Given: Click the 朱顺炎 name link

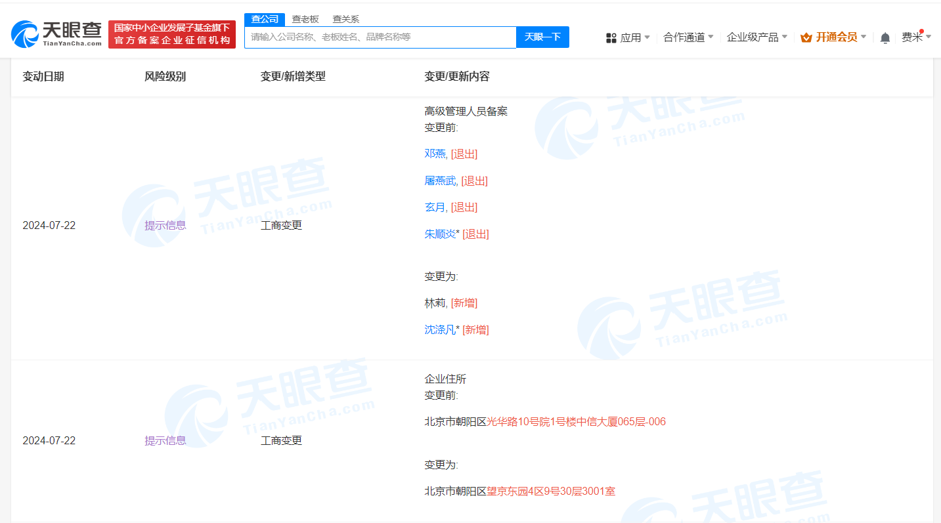Looking at the screenshot, I should pyautogui.click(x=439, y=234).
